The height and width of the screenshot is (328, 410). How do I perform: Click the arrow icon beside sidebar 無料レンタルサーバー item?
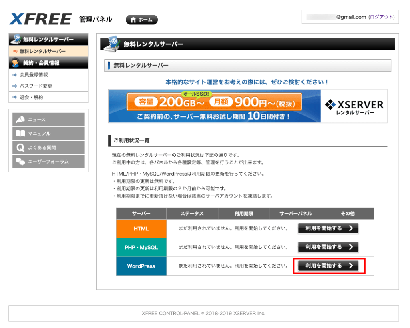pos(15,51)
